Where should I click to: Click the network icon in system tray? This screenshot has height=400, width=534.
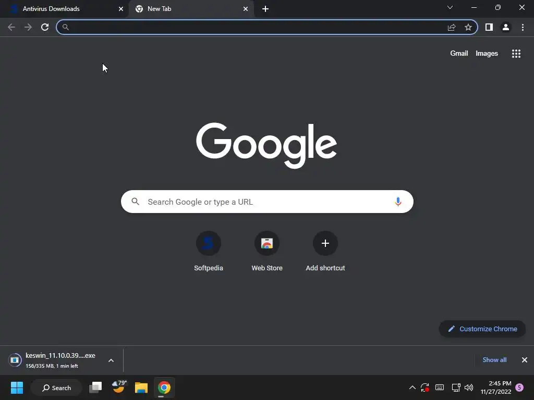[x=456, y=387]
